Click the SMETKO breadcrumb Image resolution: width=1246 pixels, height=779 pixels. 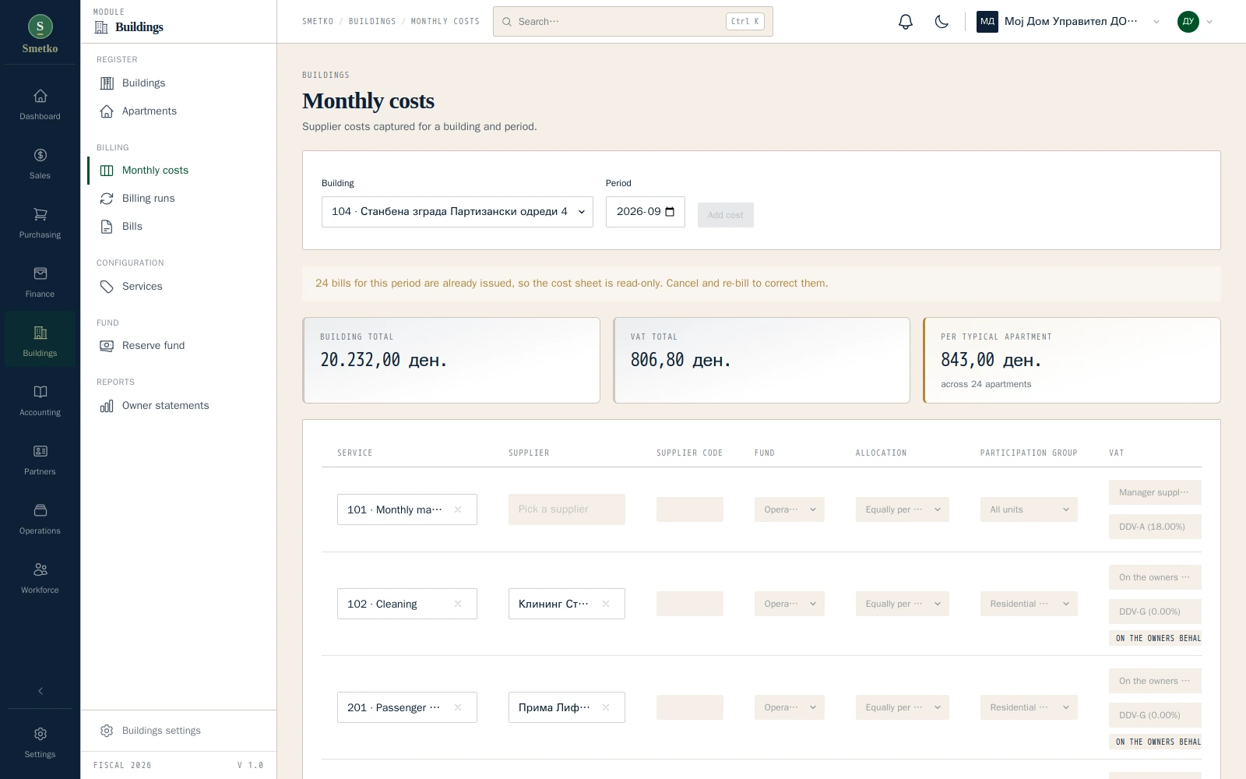[318, 22]
